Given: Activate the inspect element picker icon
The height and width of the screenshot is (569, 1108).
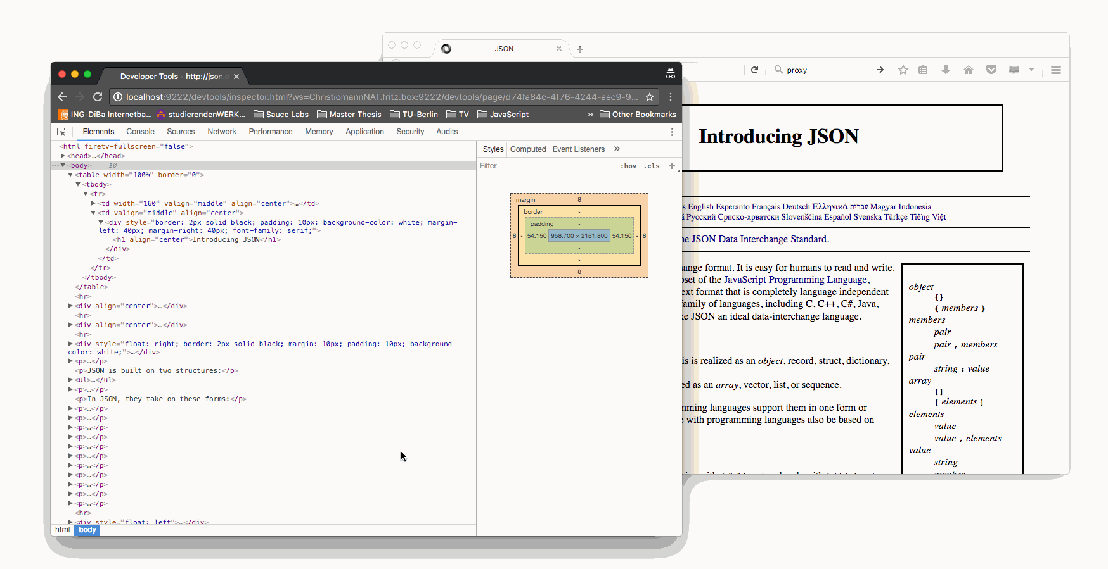Looking at the screenshot, I should click(x=61, y=132).
